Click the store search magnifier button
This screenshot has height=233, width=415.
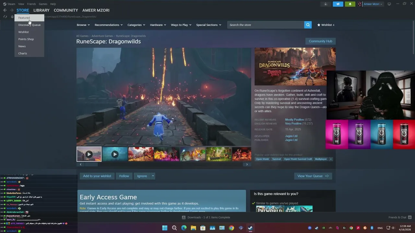308,25
